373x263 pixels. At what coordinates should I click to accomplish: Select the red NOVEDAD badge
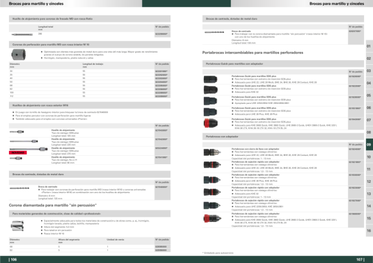click(x=18, y=153)
